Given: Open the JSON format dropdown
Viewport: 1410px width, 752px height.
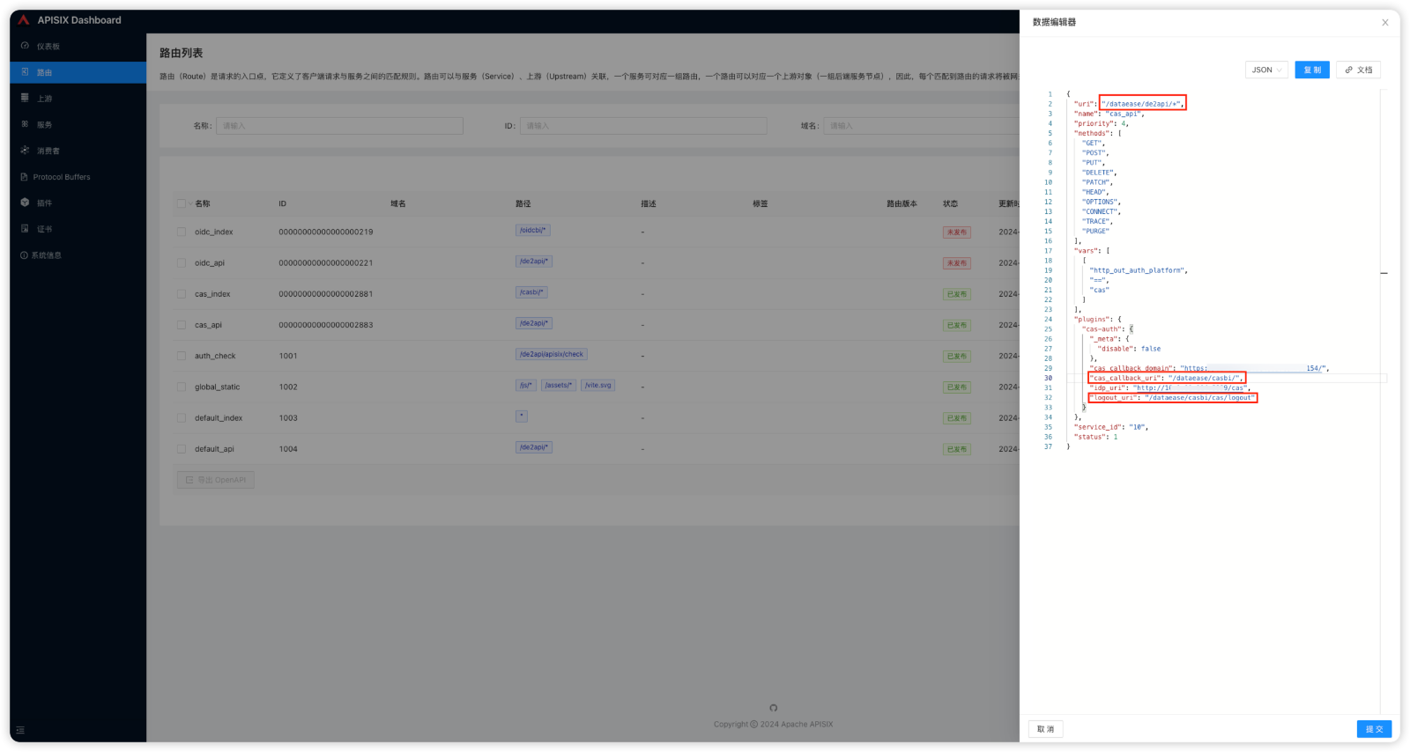Looking at the screenshot, I should click(1266, 70).
